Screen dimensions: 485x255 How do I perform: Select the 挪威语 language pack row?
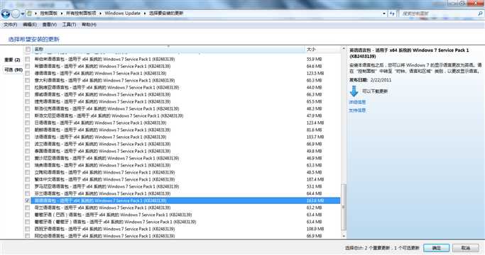(x=182, y=94)
